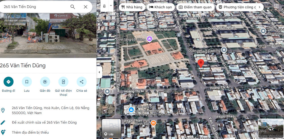The width and height of the screenshot is (284, 139).
Task: Click the Đường đi directions icon
Action: point(9,82)
